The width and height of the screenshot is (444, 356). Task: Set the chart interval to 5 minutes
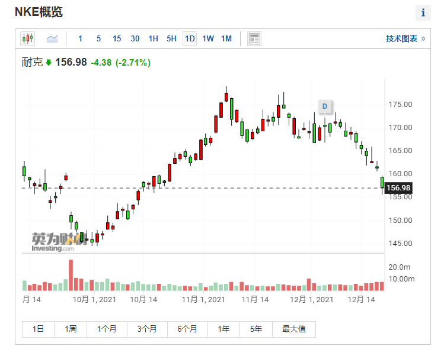click(x=98, y=38)
